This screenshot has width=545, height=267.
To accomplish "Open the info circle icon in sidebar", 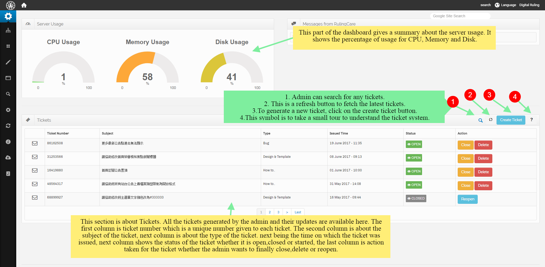I will [8, 142].
